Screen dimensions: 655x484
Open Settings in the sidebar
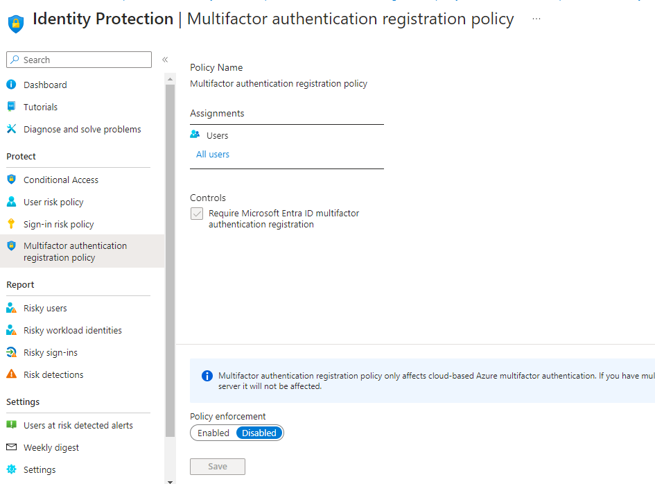[40, 469]
